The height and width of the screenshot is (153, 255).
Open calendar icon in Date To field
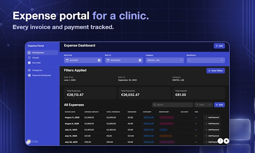[x=108, y=60]
